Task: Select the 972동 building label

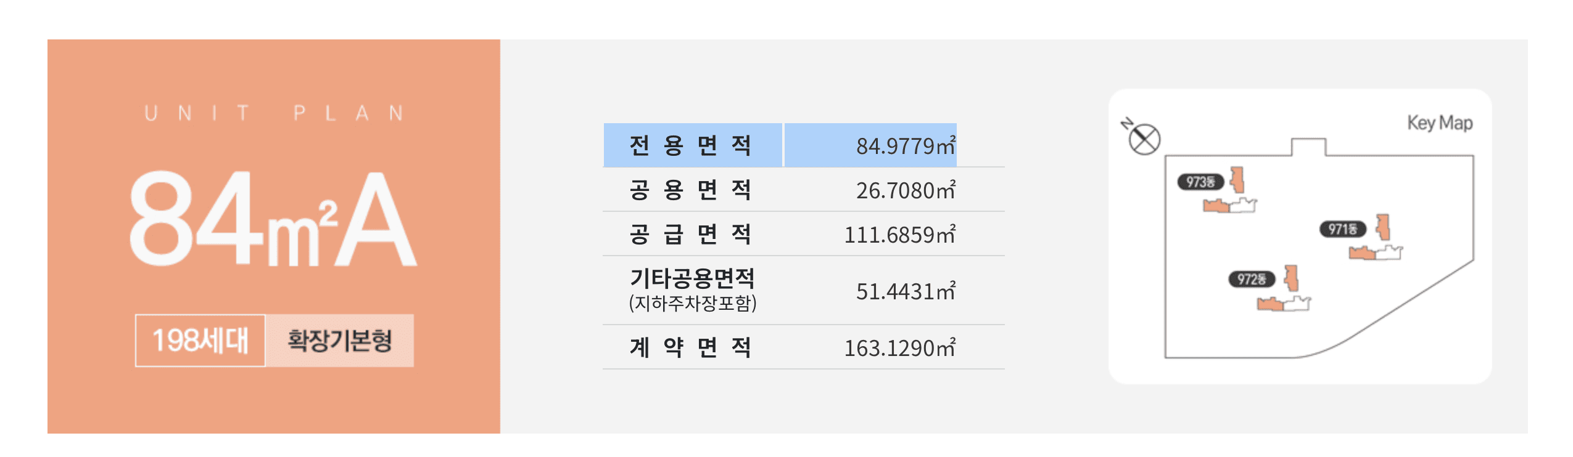Action: (x=1251, y=280)
